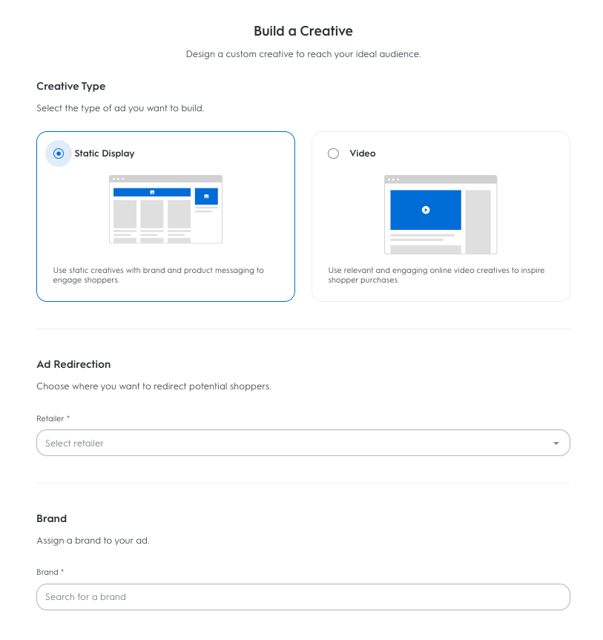Click the Brand section heading
The height and width of the screenshot is (640, 603).
click(x=51, y=518)
